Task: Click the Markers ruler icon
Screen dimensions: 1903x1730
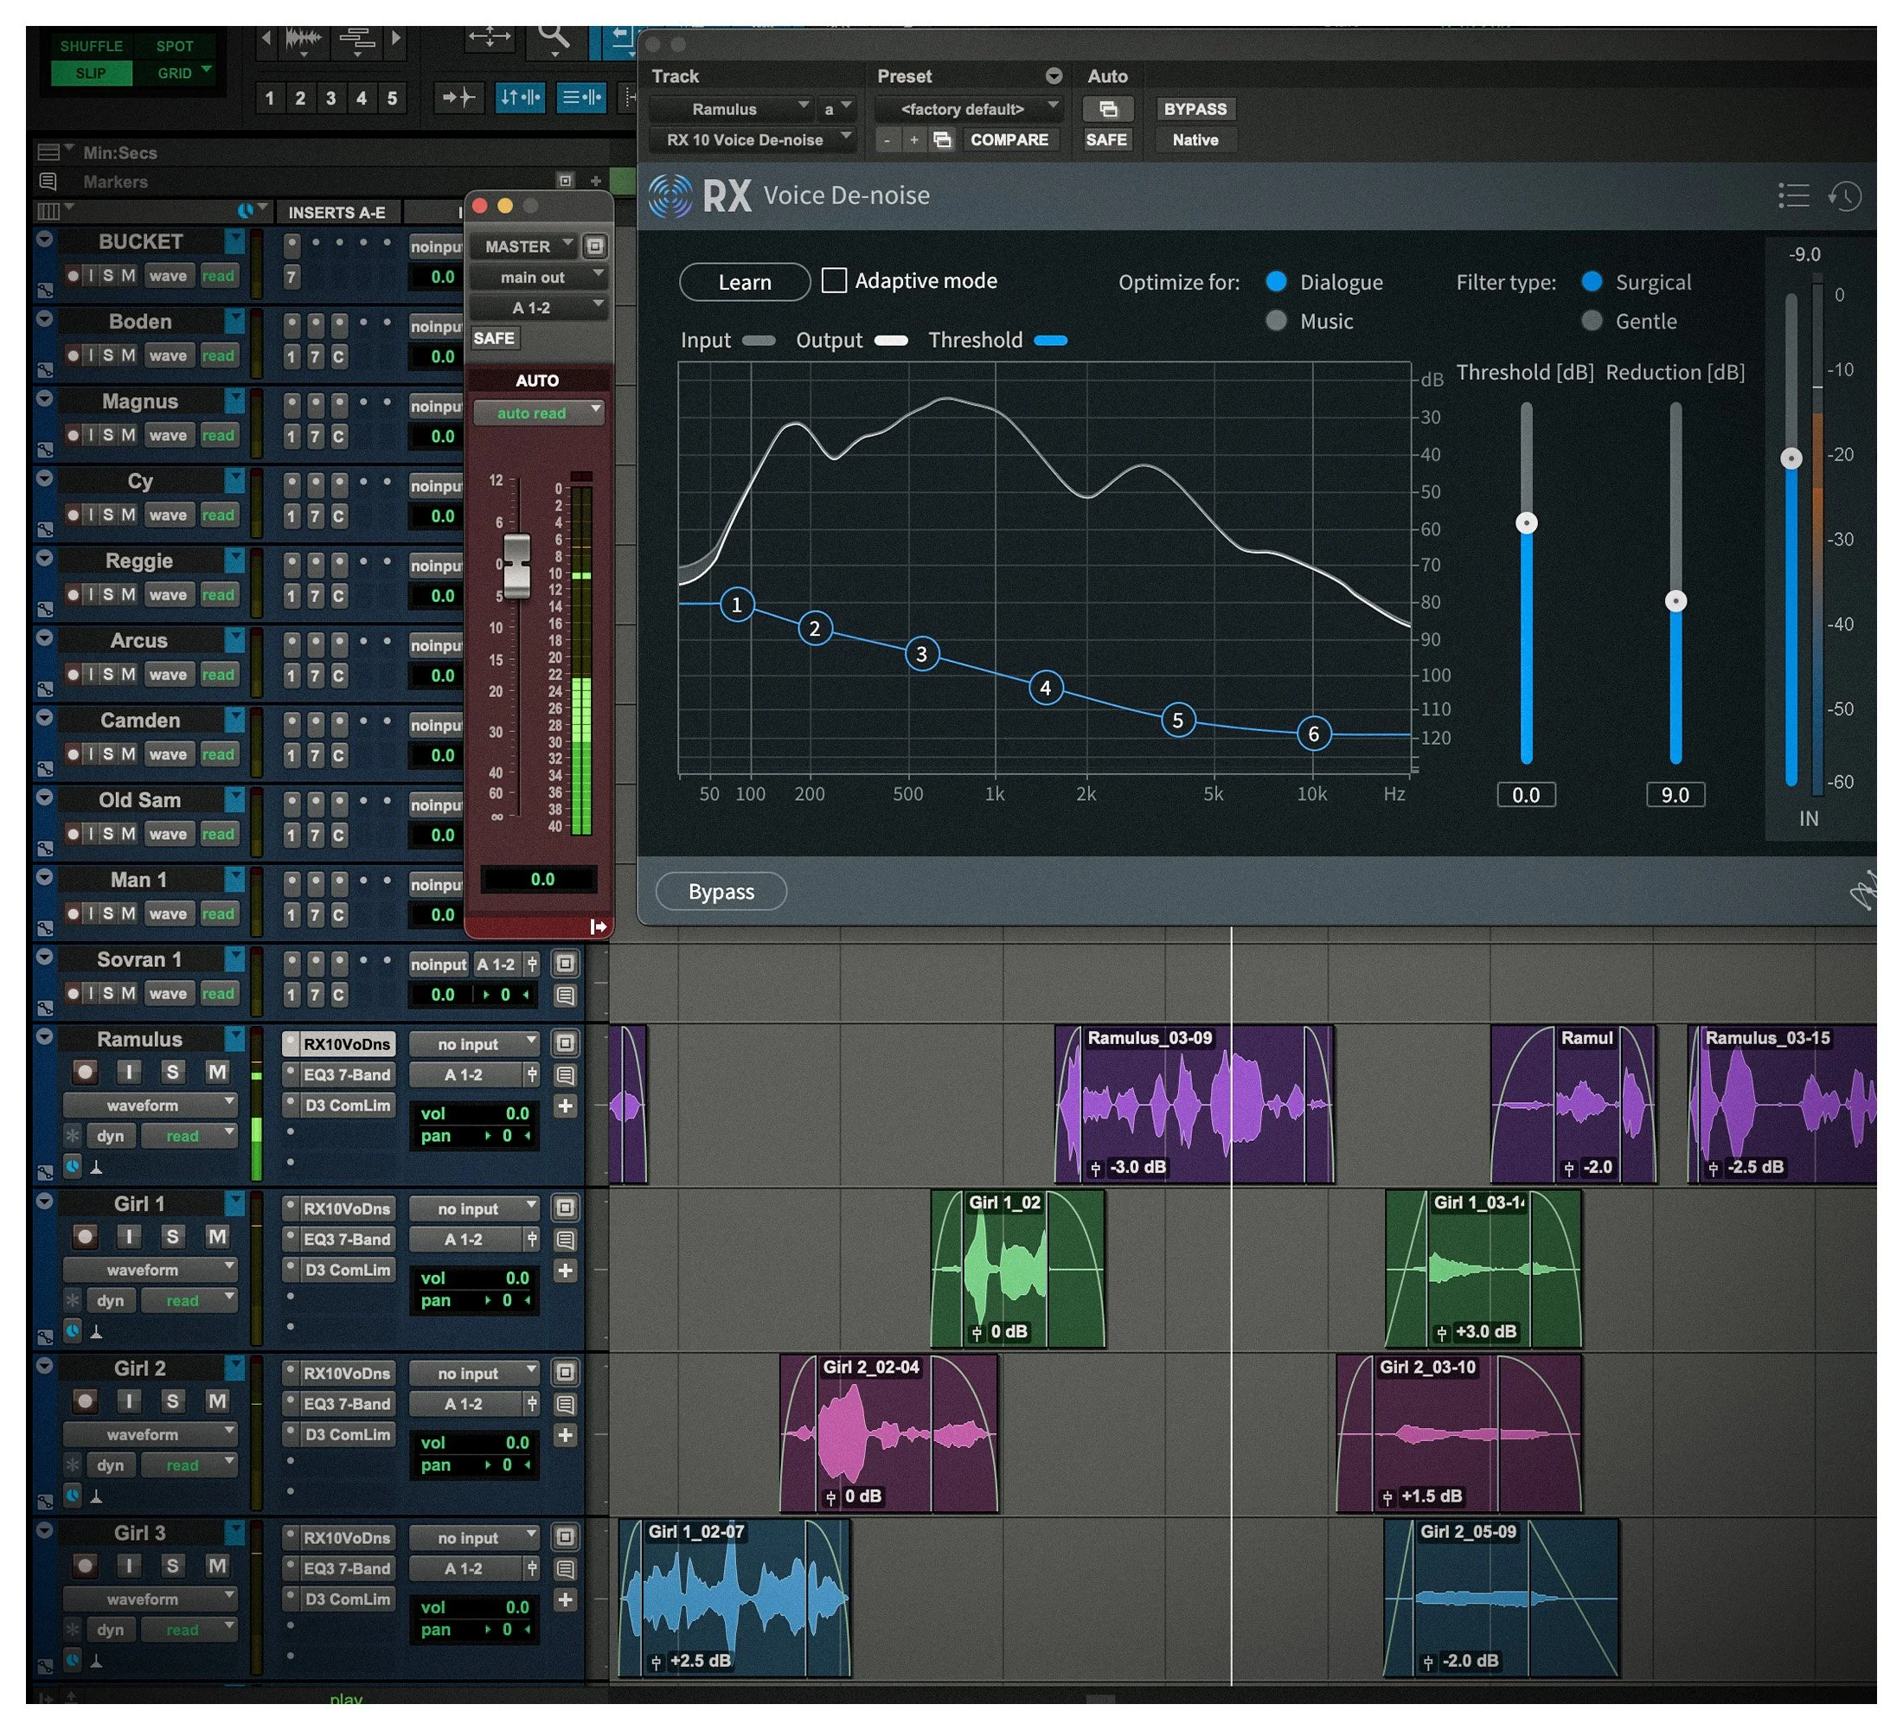Action: click(48, 181)
